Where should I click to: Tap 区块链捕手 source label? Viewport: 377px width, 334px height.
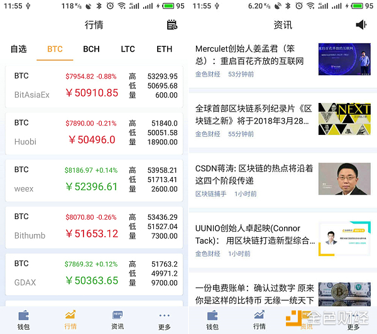click(211, 194)
